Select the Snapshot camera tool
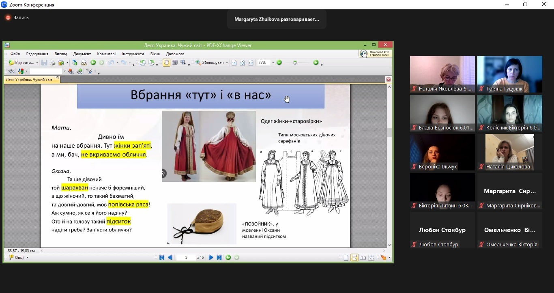Image resolution: width=554 pixels, height=293 pixels. pos(175,62)
